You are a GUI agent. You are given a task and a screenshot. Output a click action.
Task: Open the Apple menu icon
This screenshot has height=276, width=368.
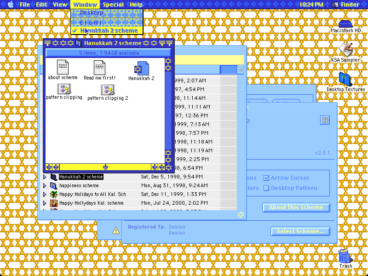point(11,5)
